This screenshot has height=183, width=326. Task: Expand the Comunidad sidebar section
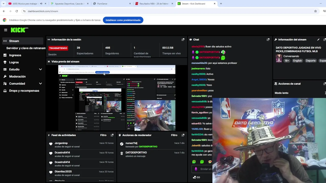40,84
